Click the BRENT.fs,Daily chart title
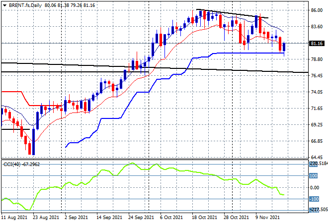Image resolution: width=328 pixels, height=223 pixels. [x=25, y=5]
